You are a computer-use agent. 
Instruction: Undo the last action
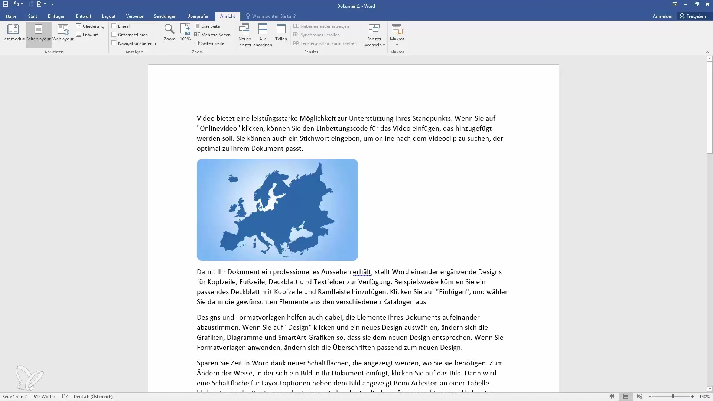pos(16,4)
